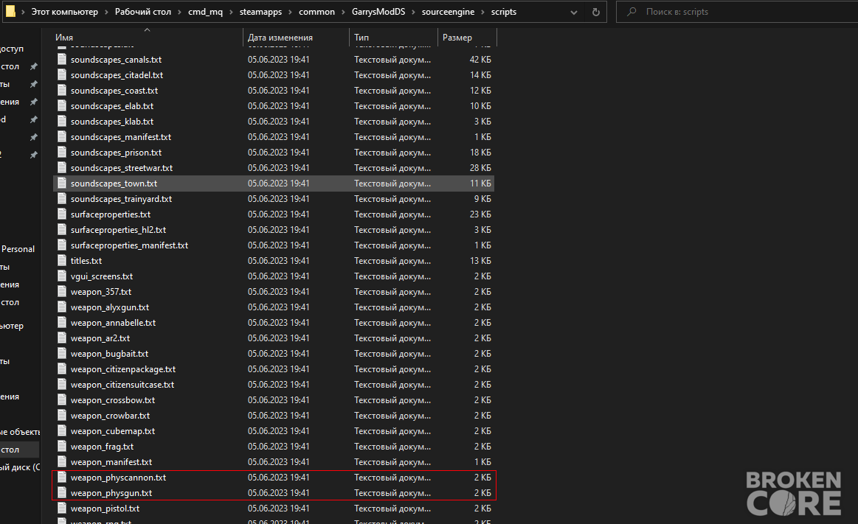Screen dimensions: 858x524
Task: Open the address bar history dropdown arrow
Action: (x=573, y=12)
